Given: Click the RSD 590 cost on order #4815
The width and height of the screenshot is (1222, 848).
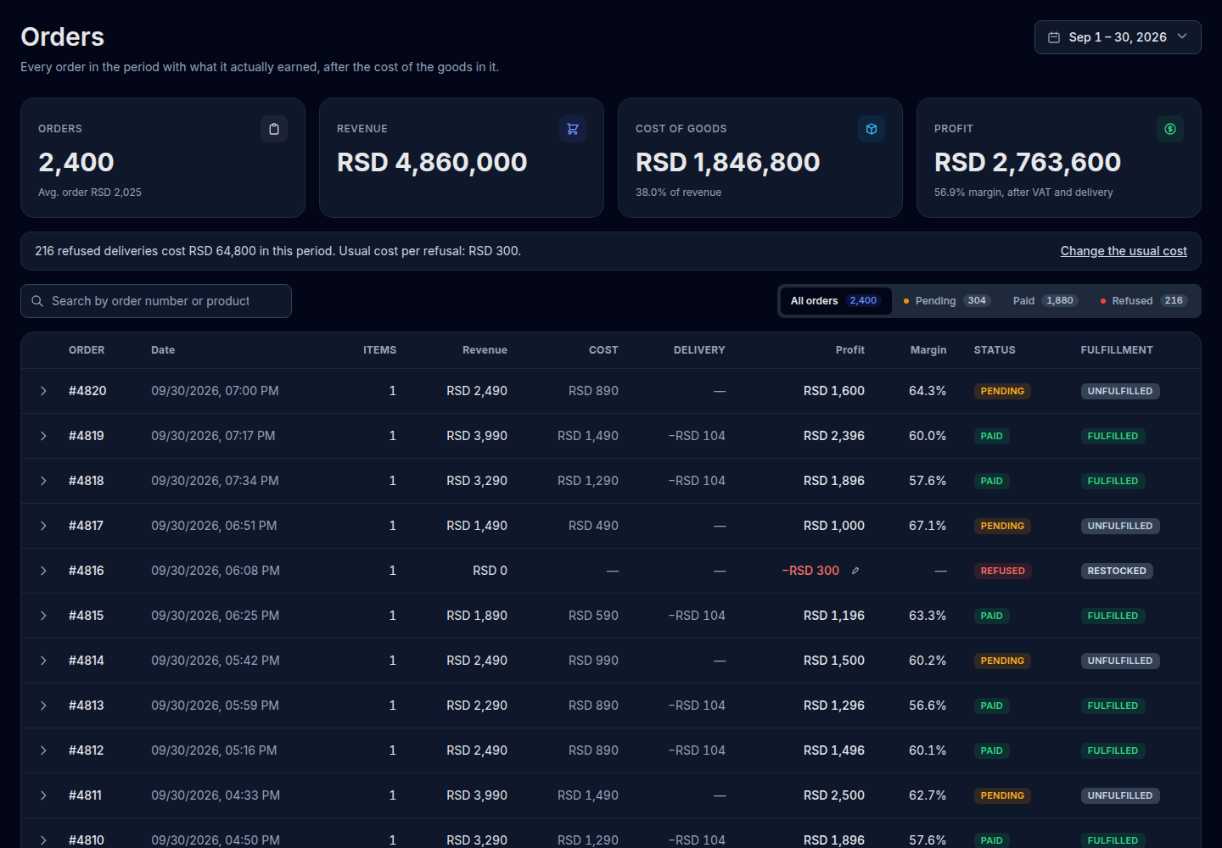Looking at the screenshot, I should point(593,616).
